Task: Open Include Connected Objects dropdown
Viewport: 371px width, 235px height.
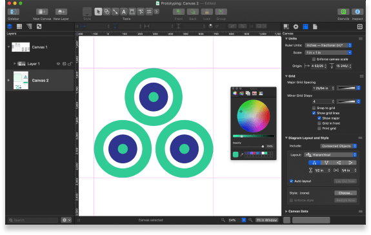Action: click(339, 146)
